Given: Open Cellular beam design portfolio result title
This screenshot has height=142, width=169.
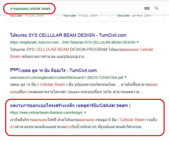Looking at the screenshot, I should pyautogui.click(x=70, y=105).
